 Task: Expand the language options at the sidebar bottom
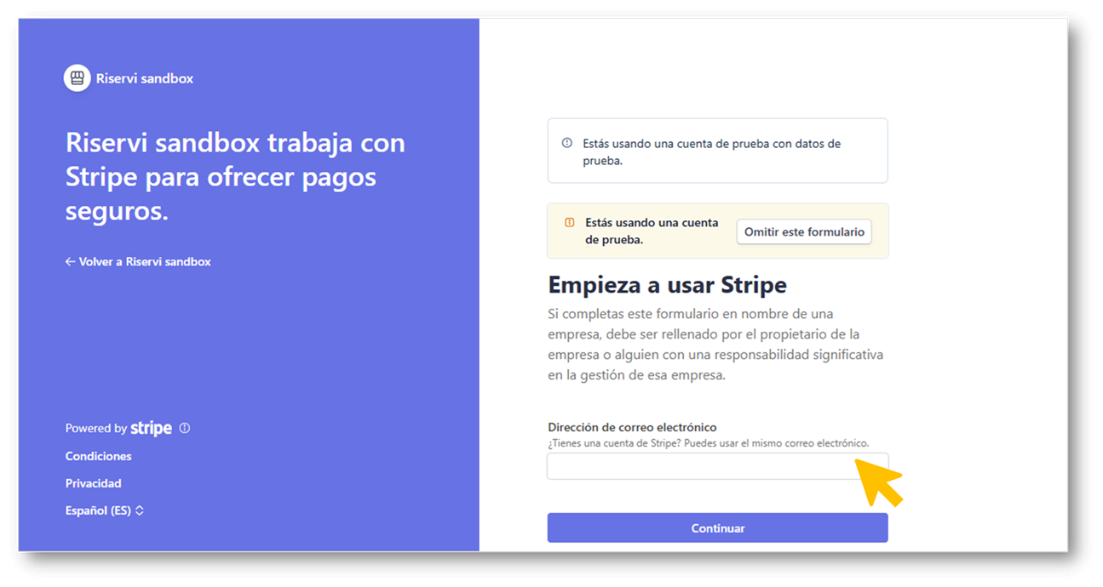(105, 510)
